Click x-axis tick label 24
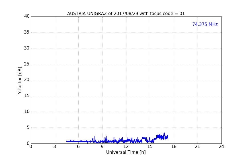The image size is (246, 164). 221,147
